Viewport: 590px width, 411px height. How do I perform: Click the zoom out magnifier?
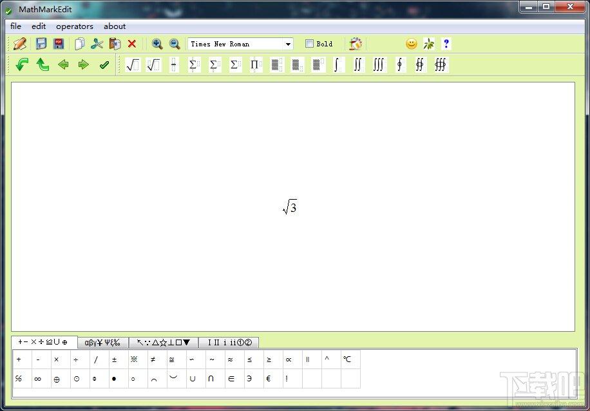click(174, 44)
